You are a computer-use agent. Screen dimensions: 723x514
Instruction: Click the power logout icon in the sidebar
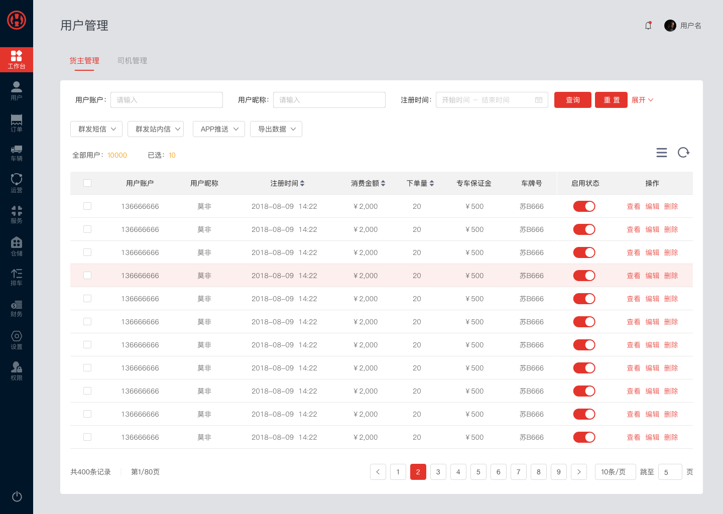[x=17, y=496]
